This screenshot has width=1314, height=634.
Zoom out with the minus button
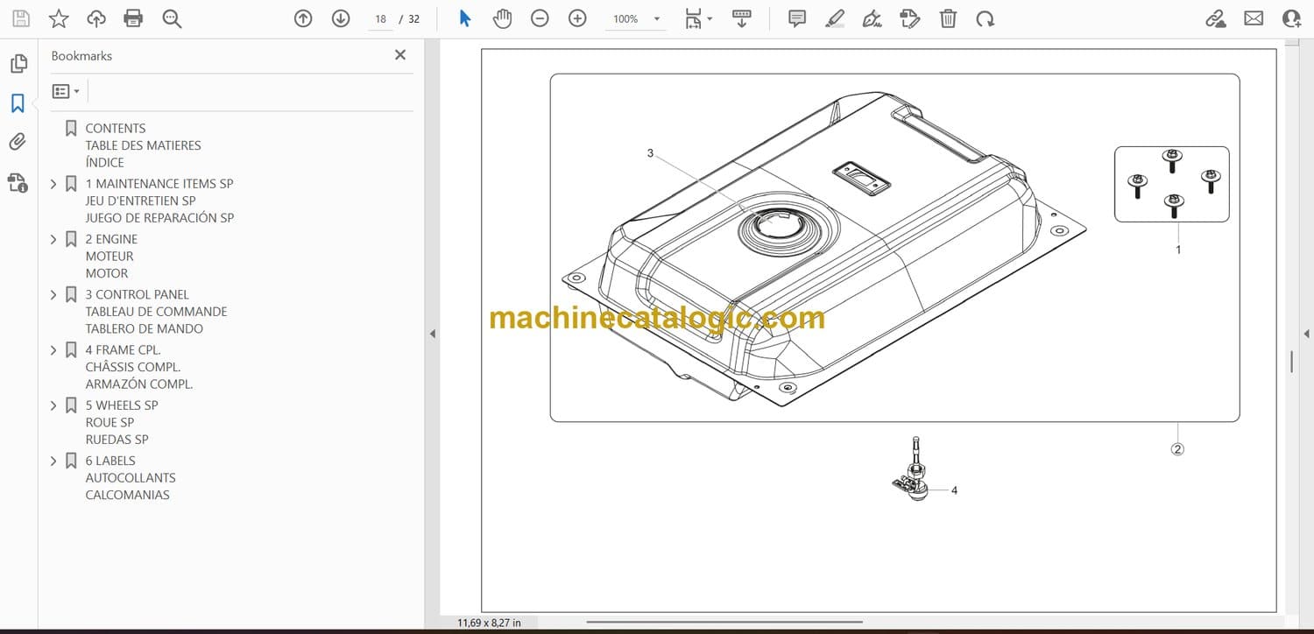[x=540, y=18]
